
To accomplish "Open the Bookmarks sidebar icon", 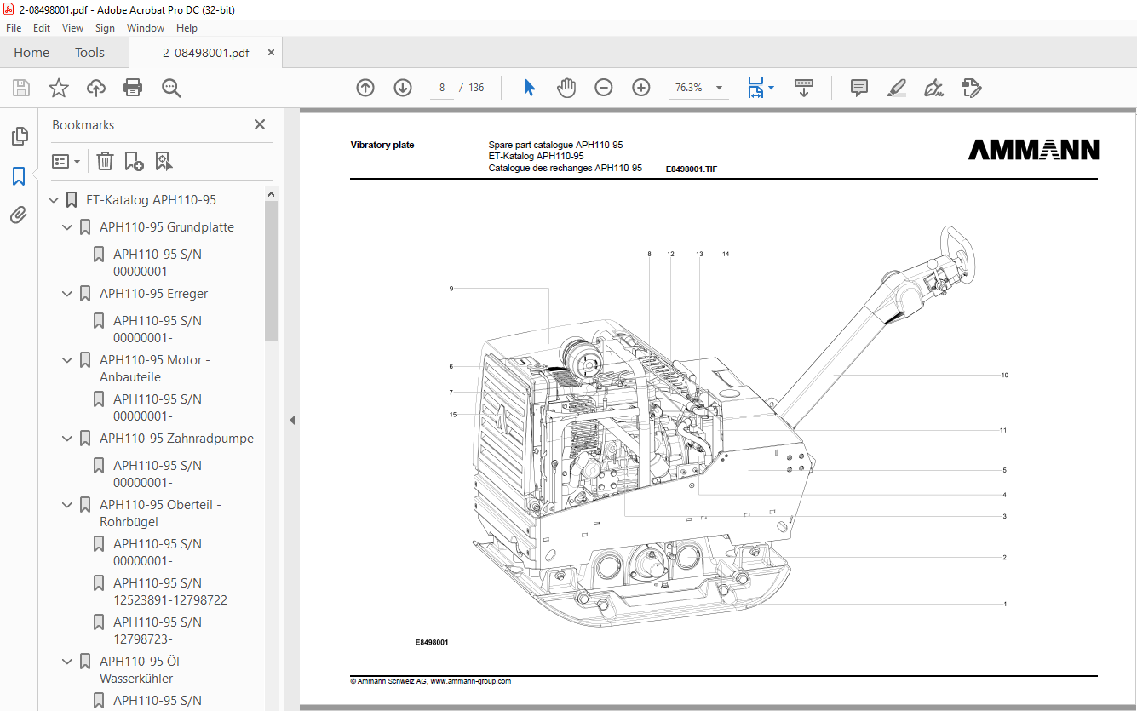I will pyautogui.click(x=19, y=176).
